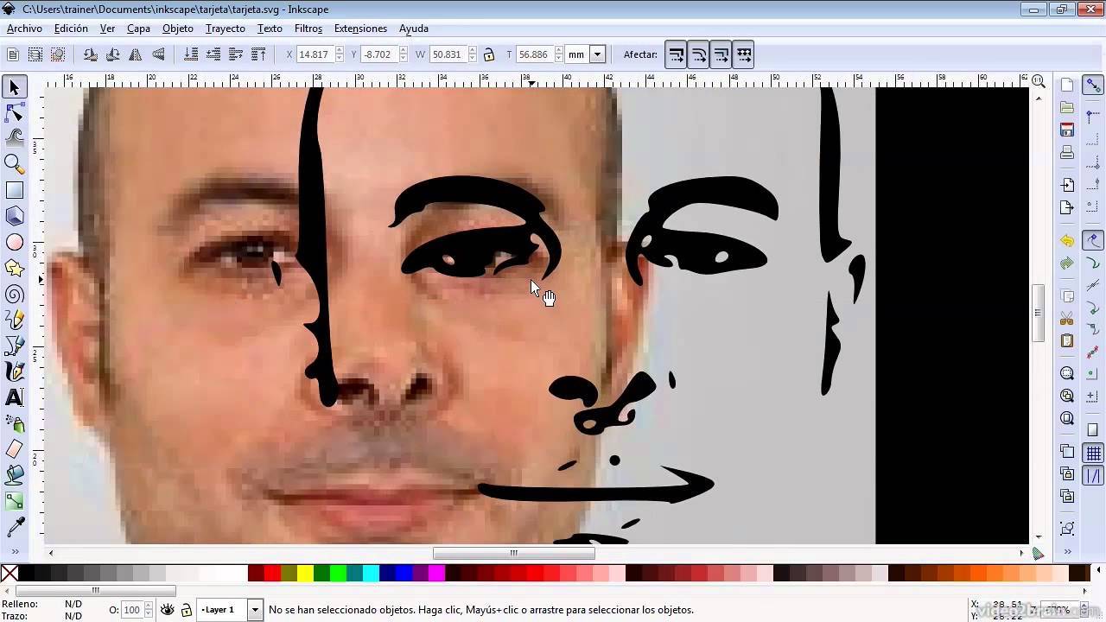Open the Archivo menu
Screen dimensions: 1106x622
pos(24,29)
